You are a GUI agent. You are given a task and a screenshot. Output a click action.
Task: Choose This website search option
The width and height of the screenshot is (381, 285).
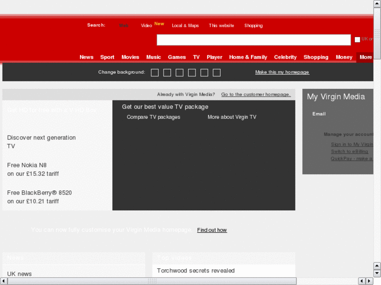(221, 26)
